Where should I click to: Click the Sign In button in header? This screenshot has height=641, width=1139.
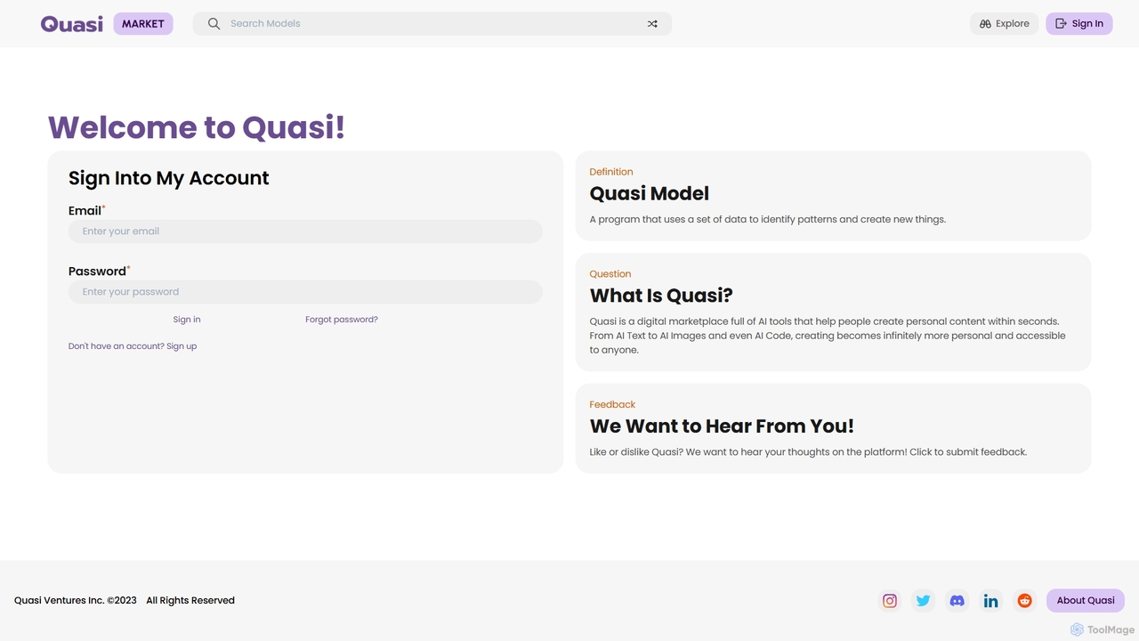click(1079, 24)
